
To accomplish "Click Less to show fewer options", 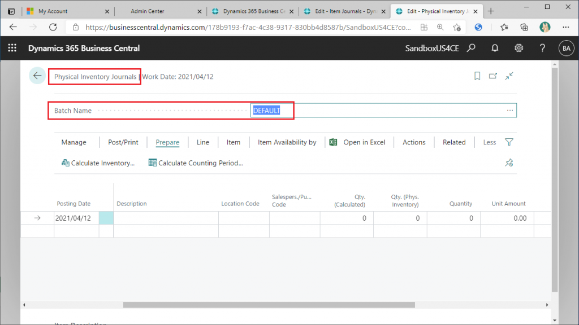I will pos(490,142).
